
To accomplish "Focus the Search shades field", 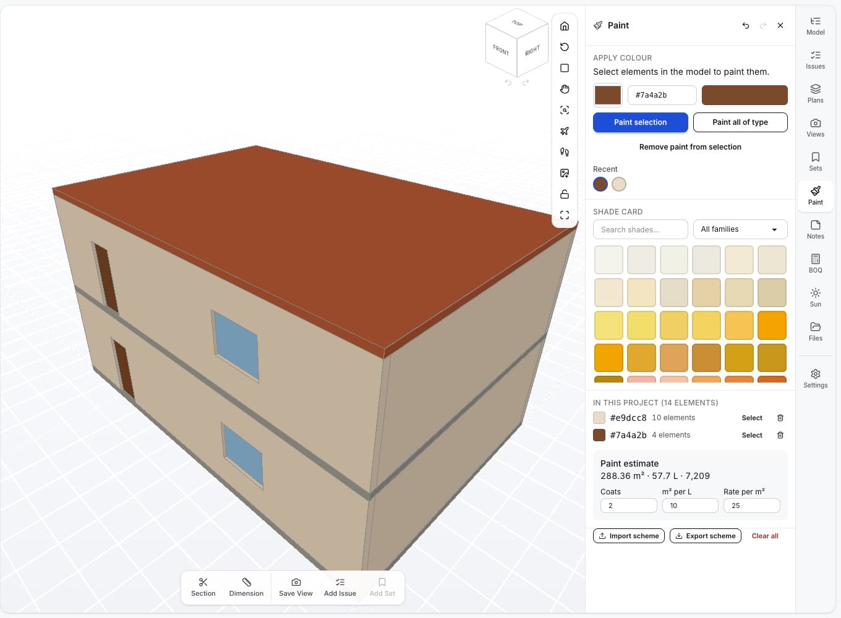I will [640, 229].
